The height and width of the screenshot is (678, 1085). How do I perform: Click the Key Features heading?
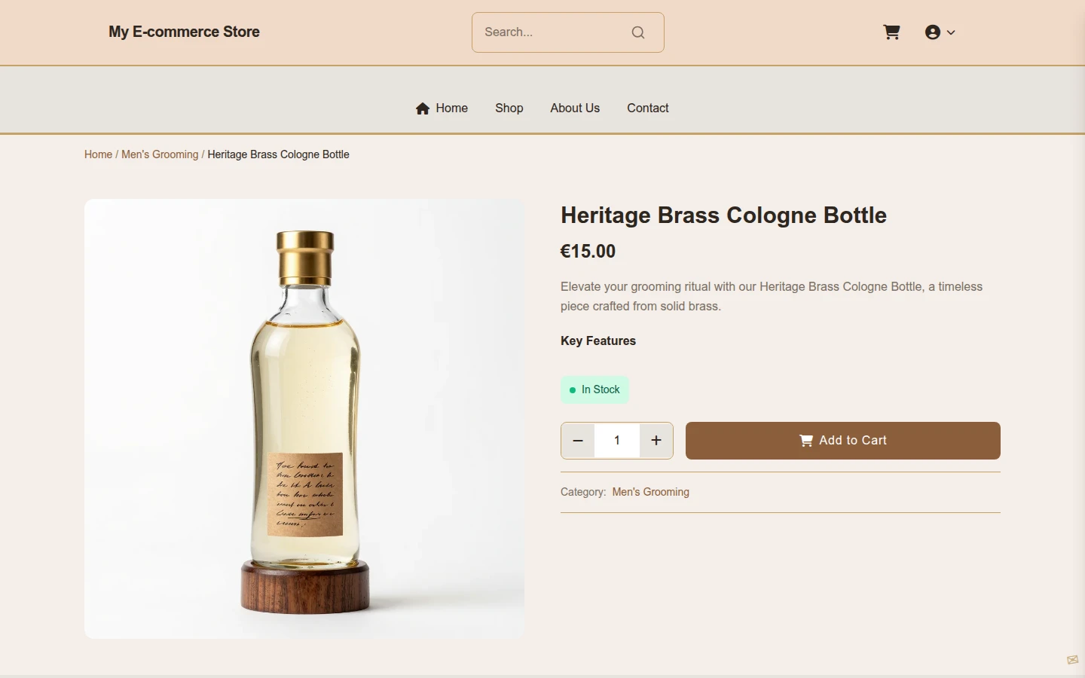tap(598, 341)
